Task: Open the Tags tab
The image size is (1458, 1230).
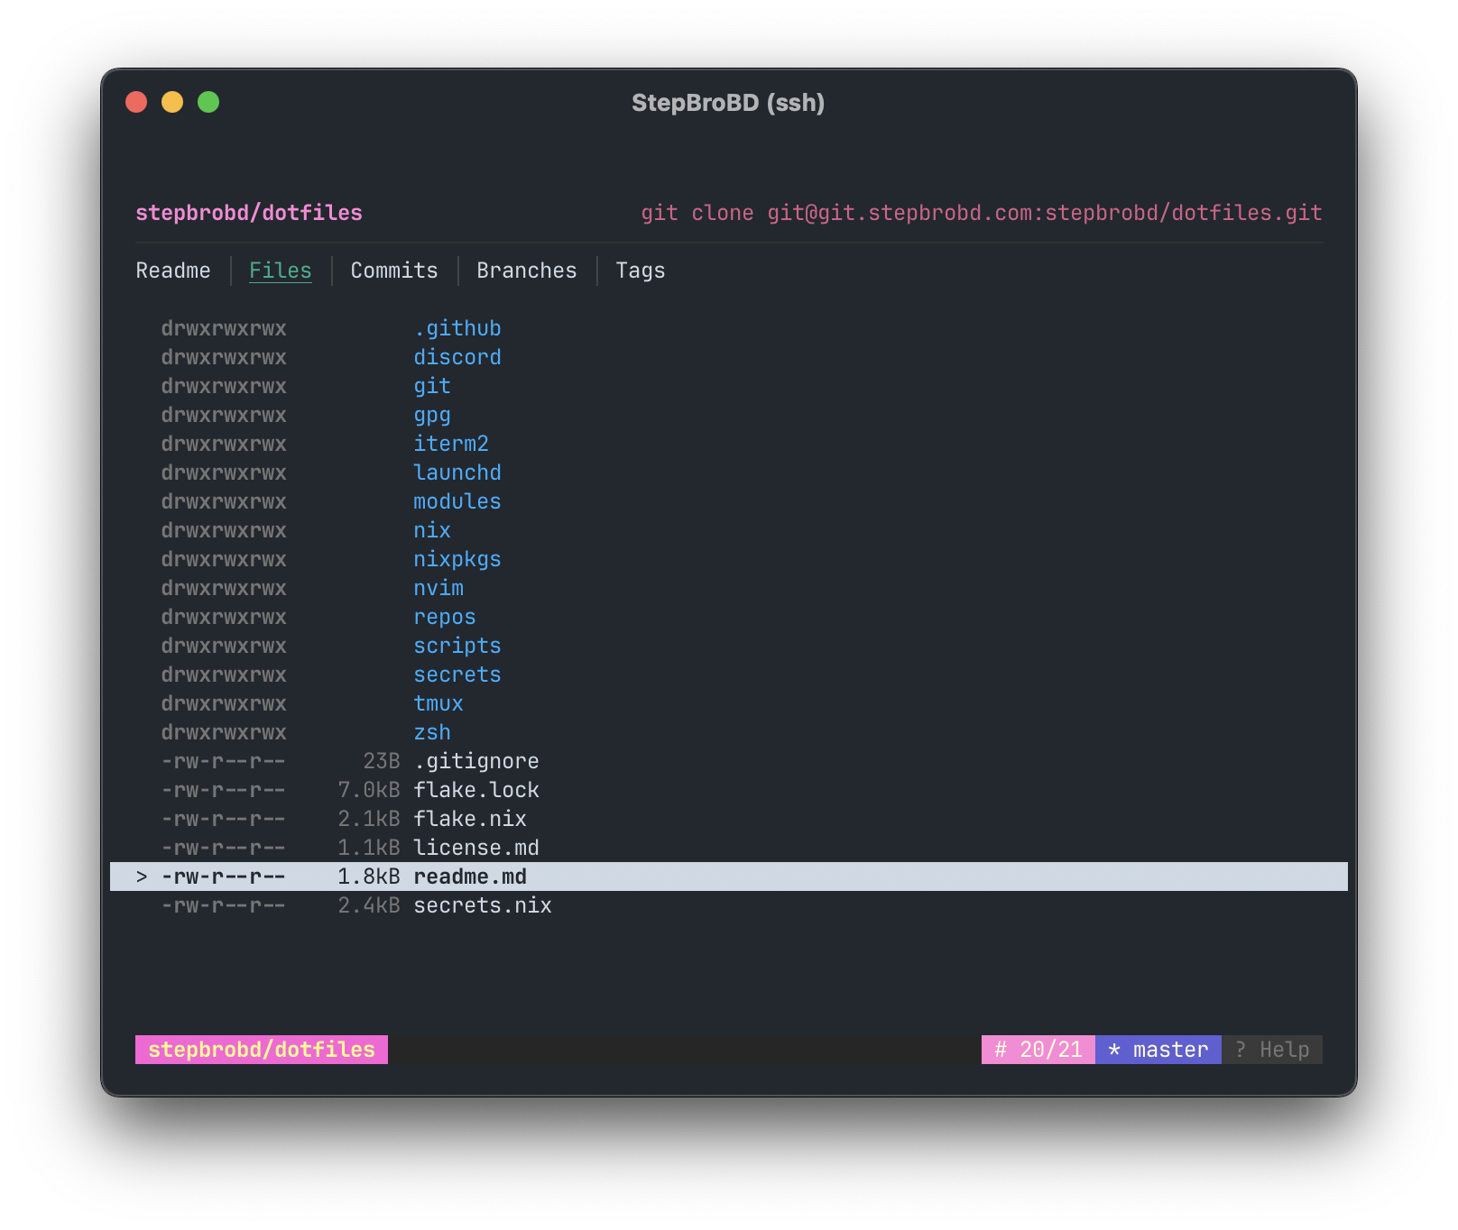Action: [x=640, y=270]
